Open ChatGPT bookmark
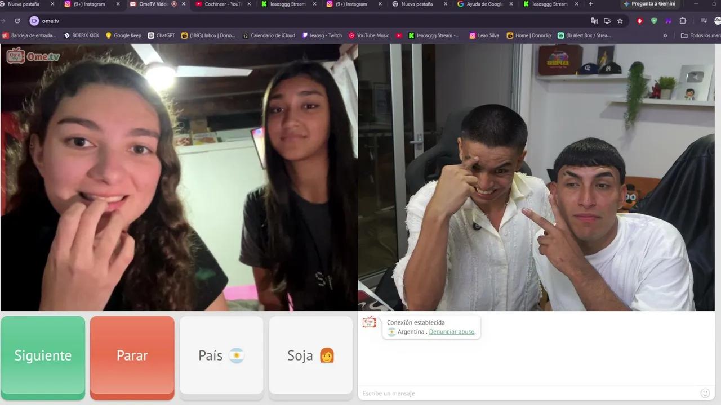The image size is (721, 405). 161,35
